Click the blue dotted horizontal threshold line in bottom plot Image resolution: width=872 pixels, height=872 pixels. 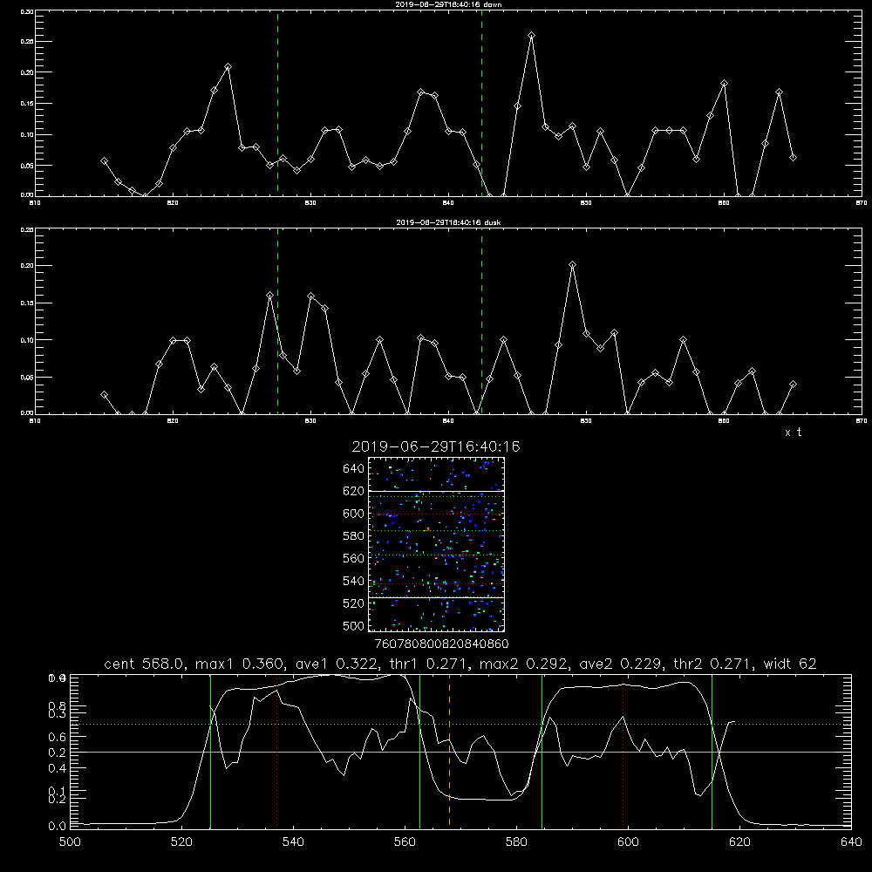460,724
